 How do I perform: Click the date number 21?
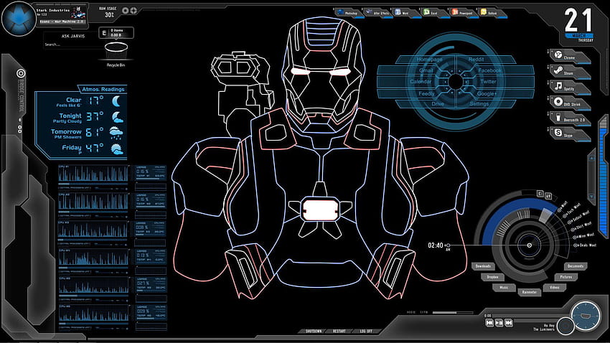click(578, 21)
